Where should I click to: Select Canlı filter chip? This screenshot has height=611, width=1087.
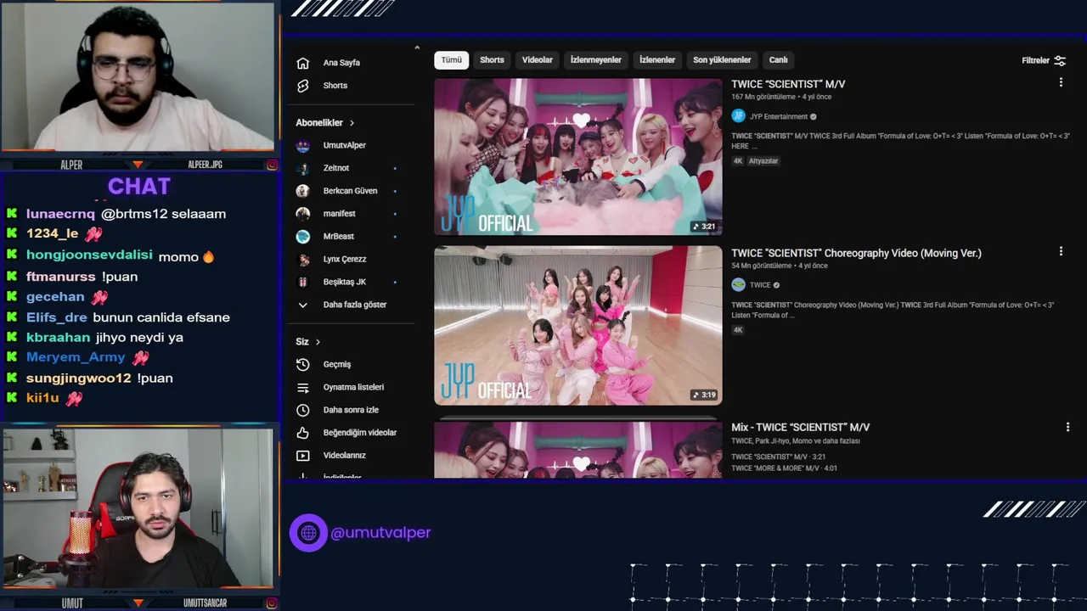[779, 60]
